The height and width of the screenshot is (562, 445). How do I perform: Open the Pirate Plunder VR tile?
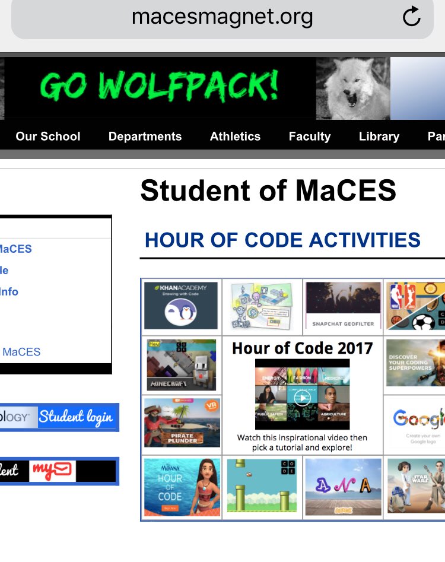point(182,423)
